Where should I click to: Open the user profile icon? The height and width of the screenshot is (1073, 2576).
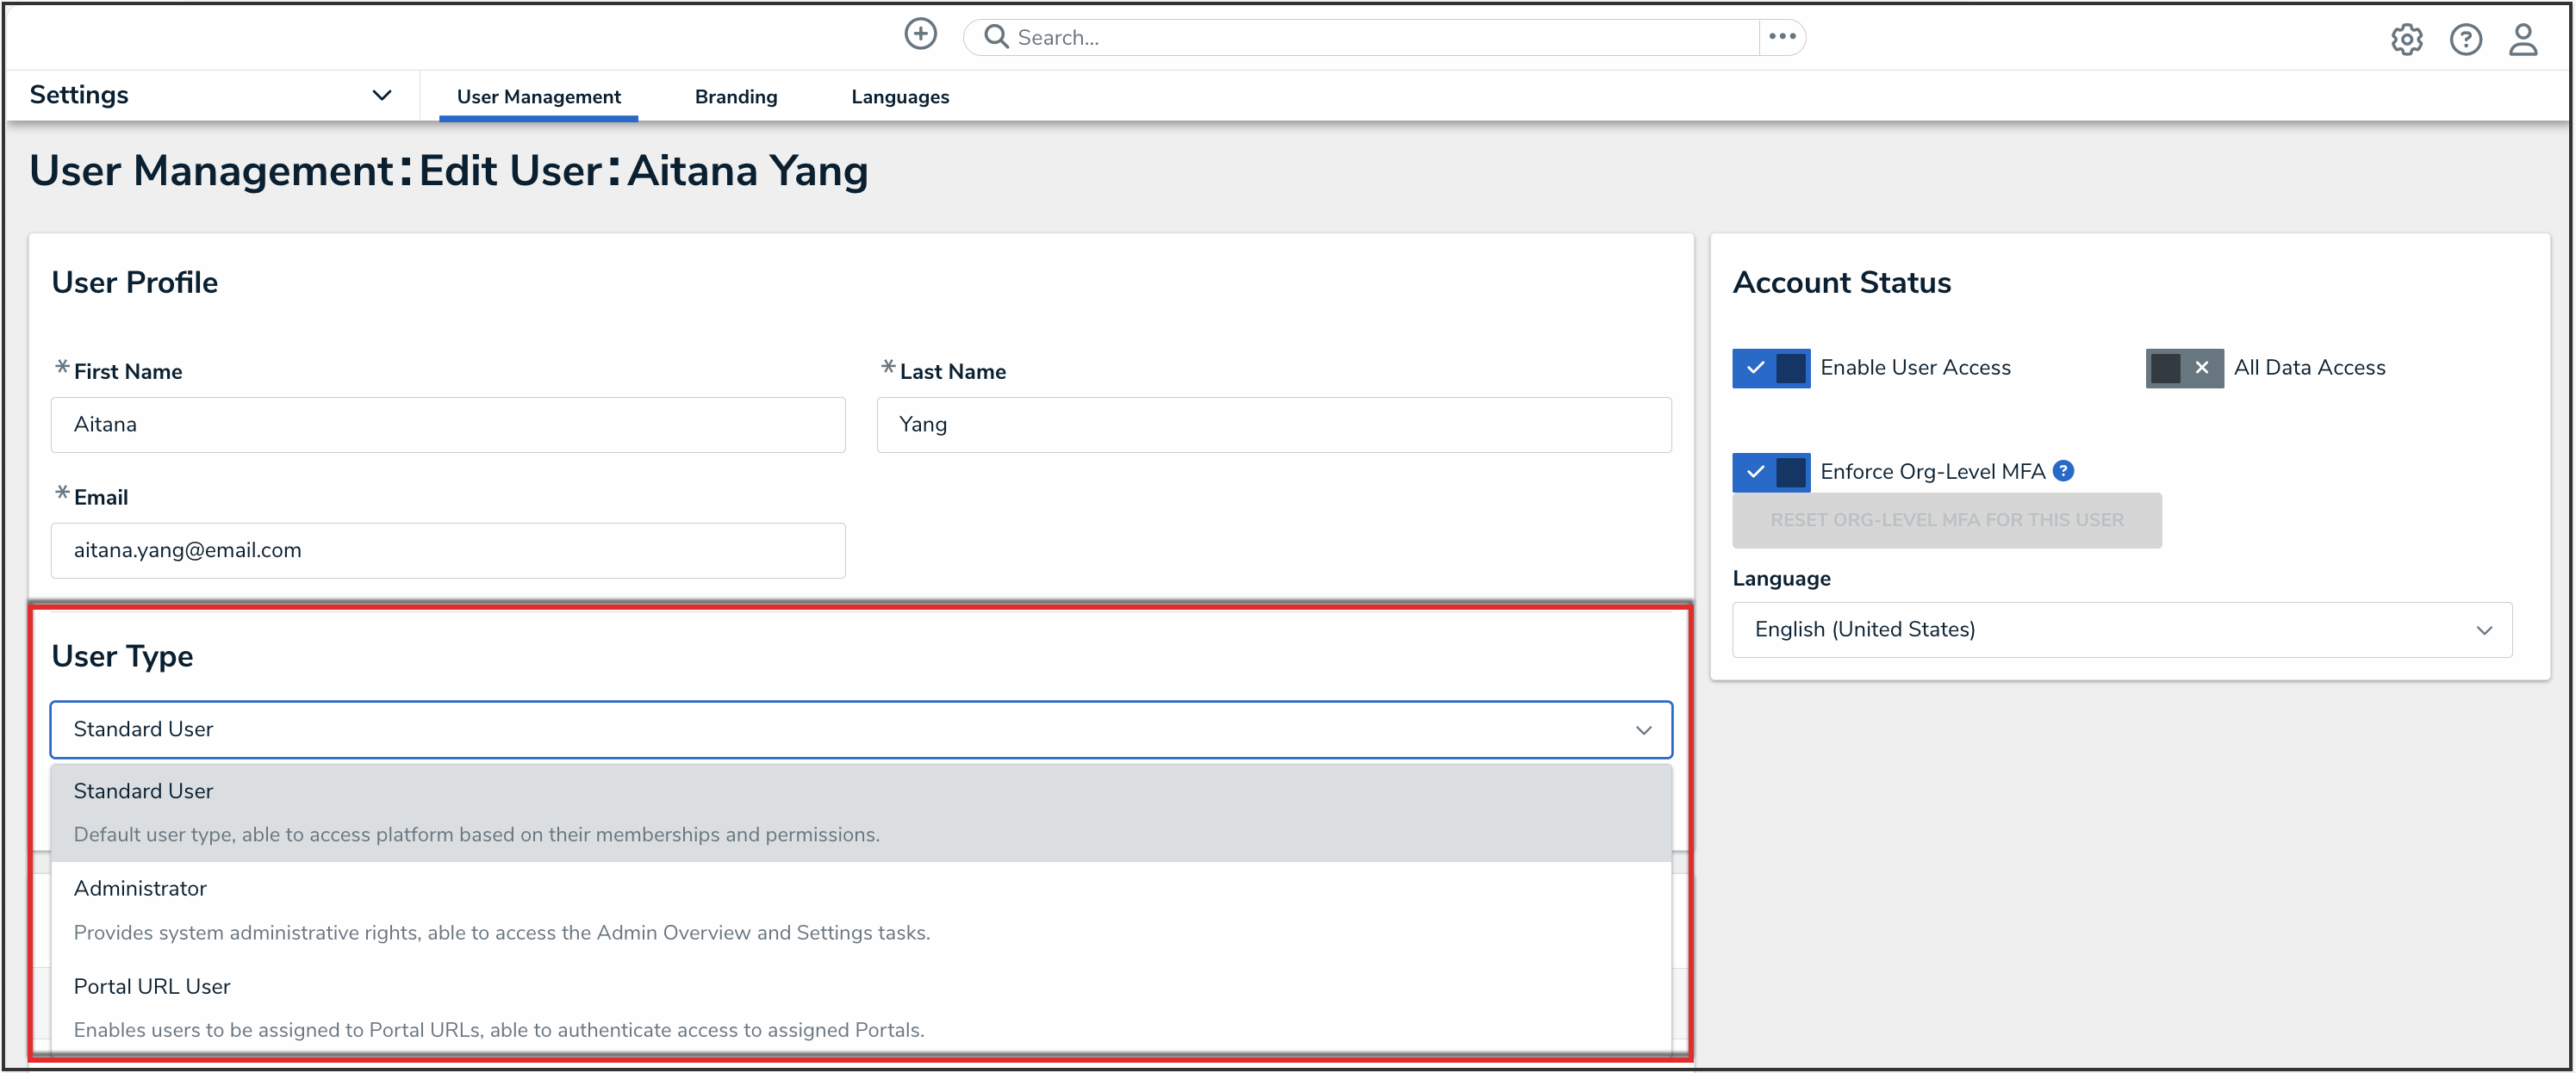pos(2523,40)
